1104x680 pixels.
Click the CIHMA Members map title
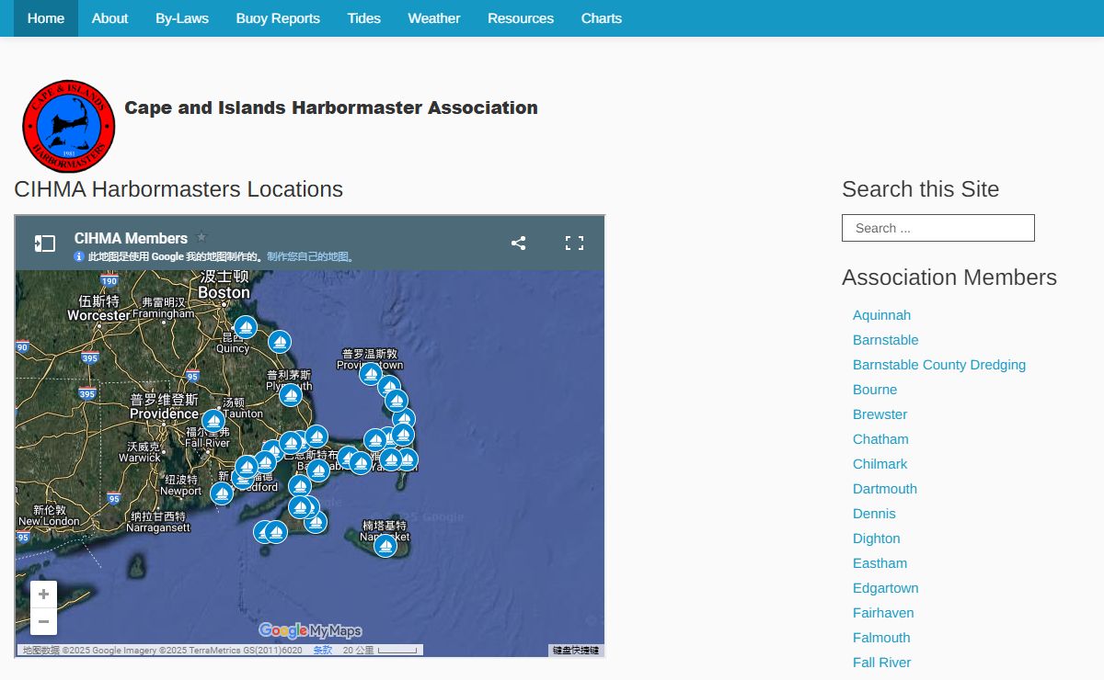coord(131,238)
